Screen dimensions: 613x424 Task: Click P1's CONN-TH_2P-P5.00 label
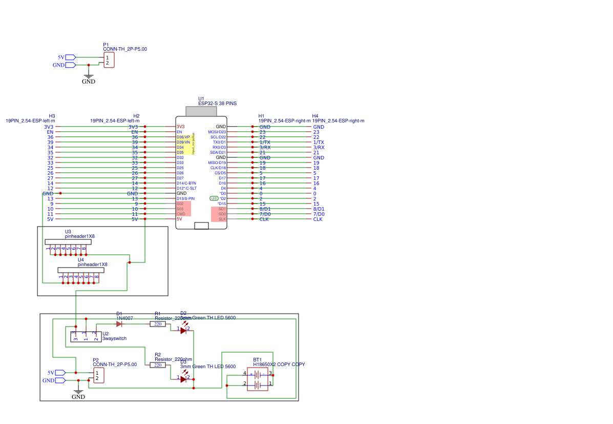click(125, 49)
